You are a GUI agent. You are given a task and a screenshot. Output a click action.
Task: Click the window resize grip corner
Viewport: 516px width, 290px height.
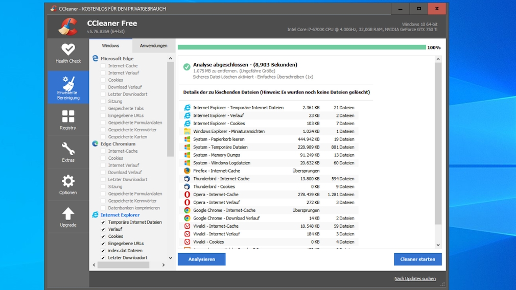coord(442,284)
